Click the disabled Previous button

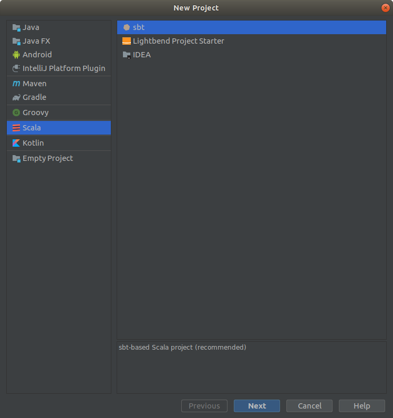tap(204, 406)
